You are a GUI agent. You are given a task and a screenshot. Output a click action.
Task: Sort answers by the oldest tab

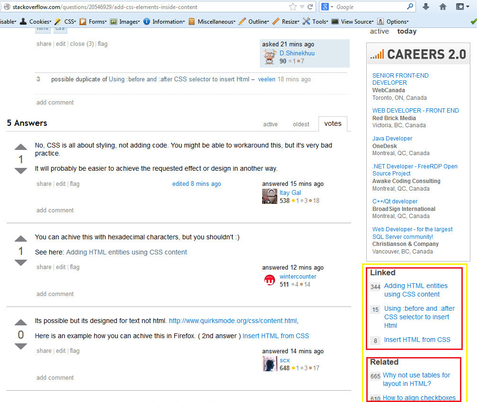(x=301, y=124)
